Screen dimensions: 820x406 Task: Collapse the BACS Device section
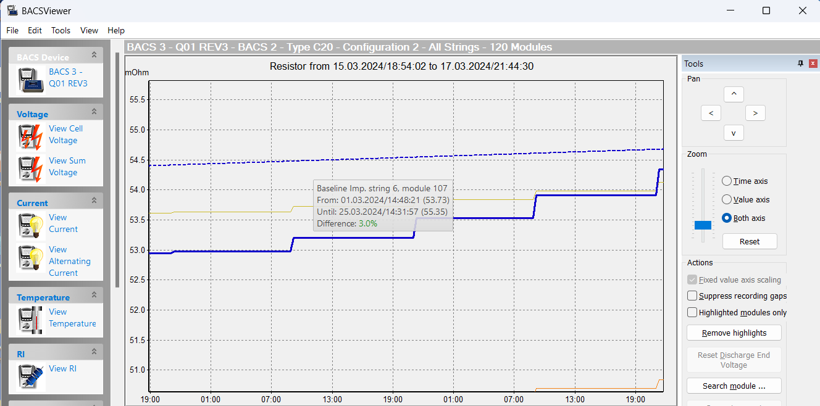pyautogui.click(x=94, y=55)
